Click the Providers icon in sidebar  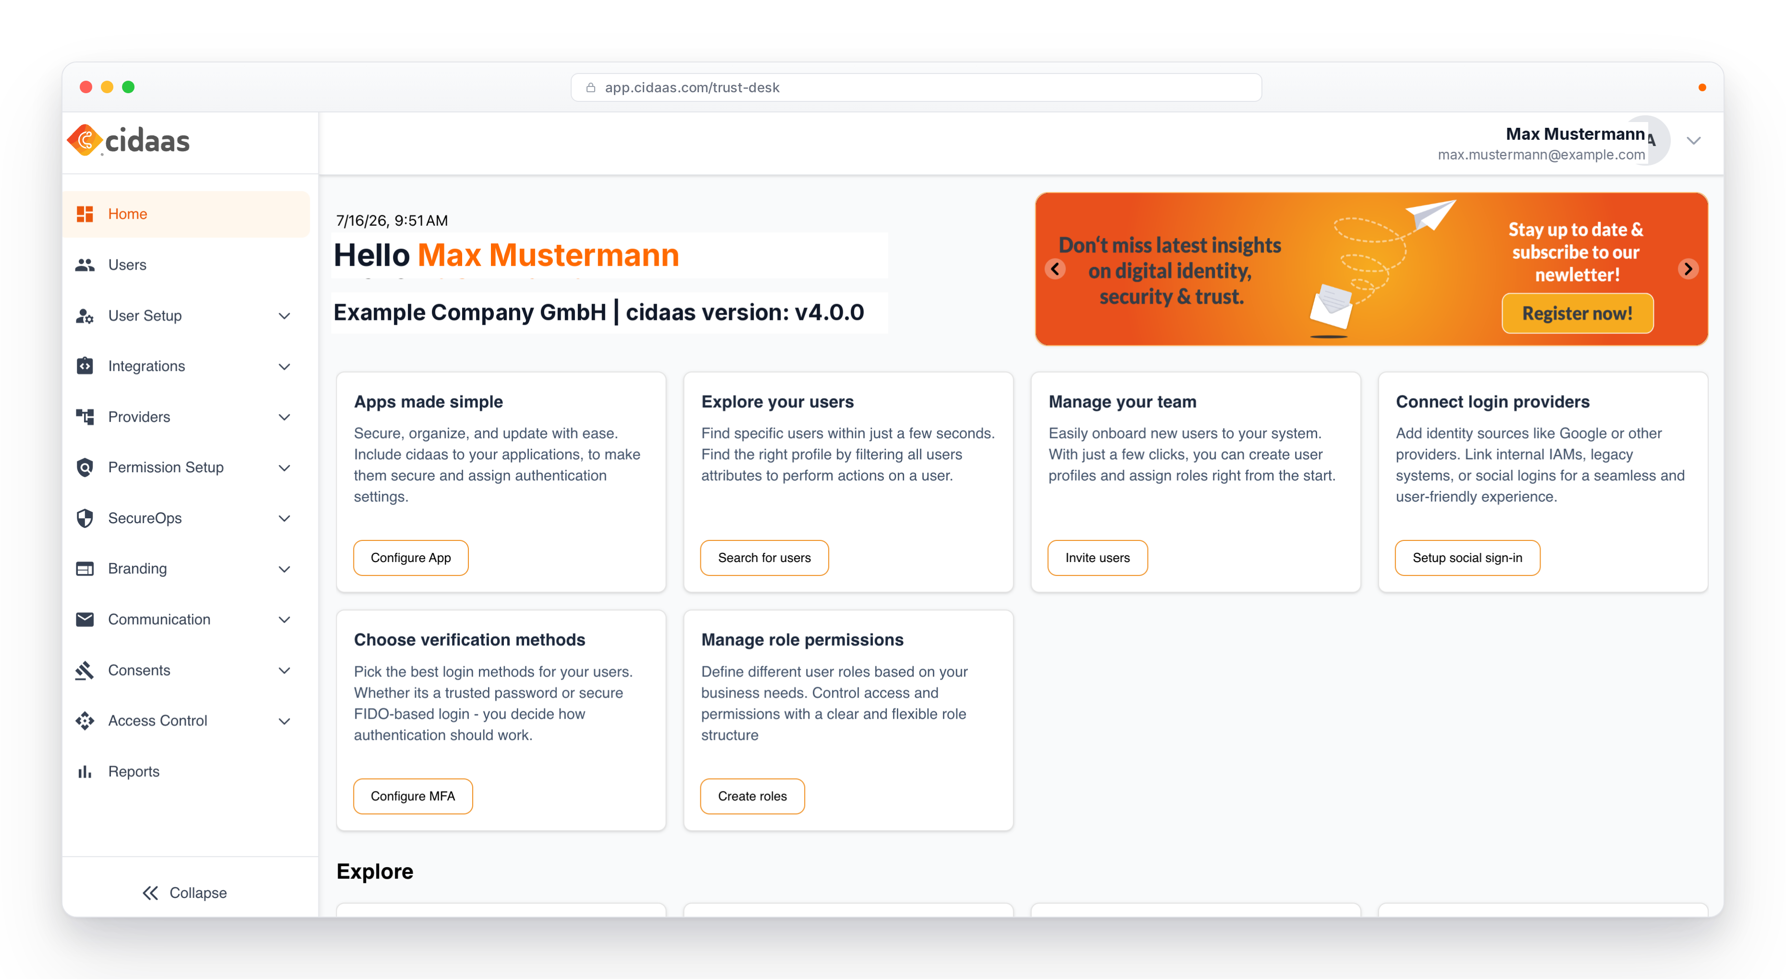tap(85, 417)
